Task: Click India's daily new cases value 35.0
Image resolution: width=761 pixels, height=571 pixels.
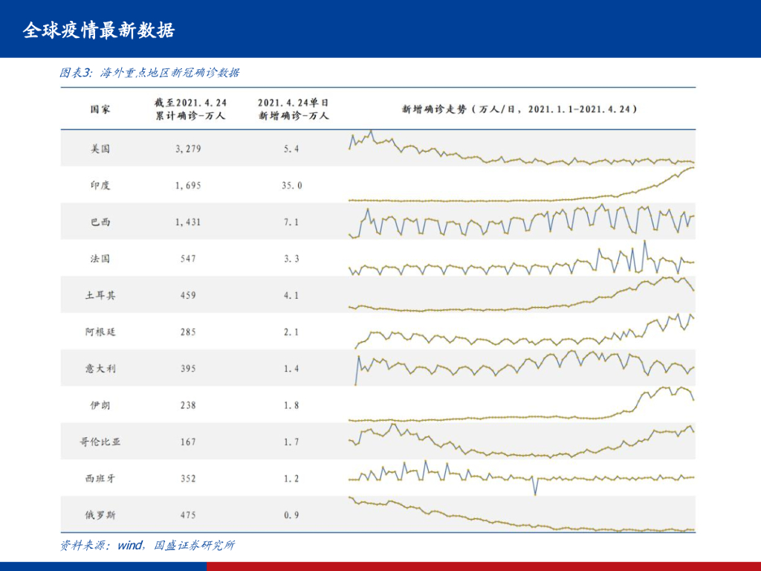Action: 291,185
